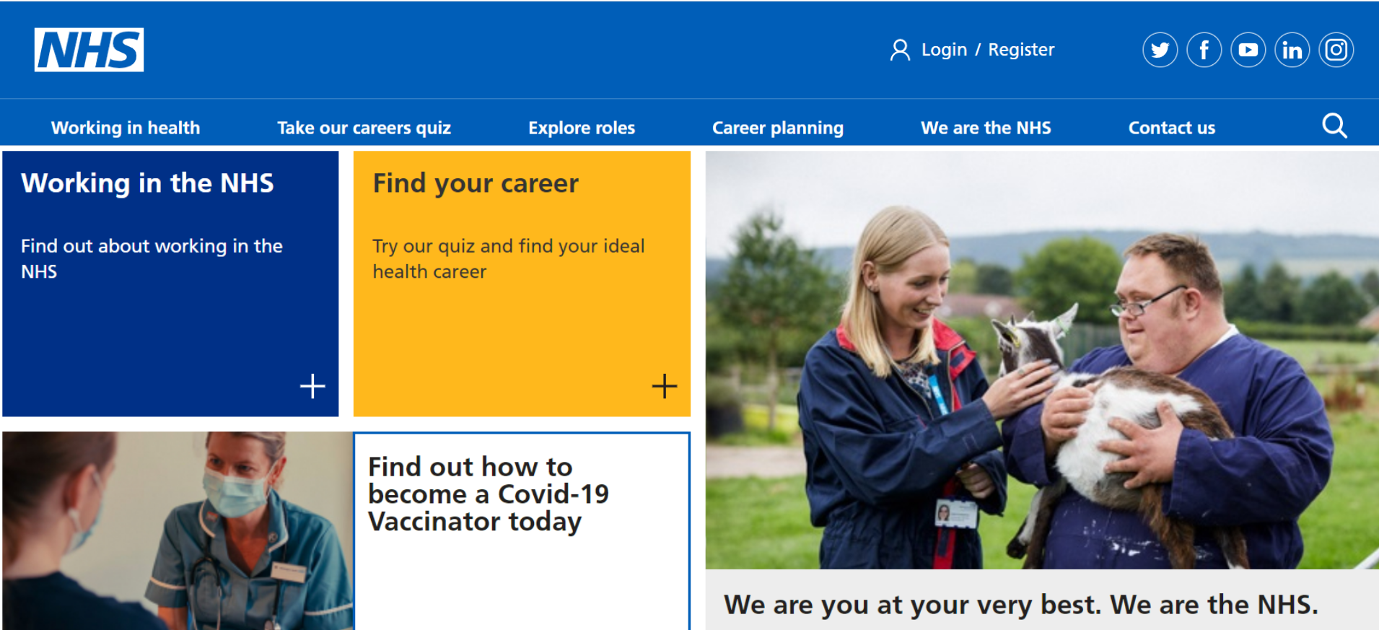Viewport: 1379px width, 630px height.
Task: Open the NHS Facebook page icon
Action: (x=1204, y=50)
